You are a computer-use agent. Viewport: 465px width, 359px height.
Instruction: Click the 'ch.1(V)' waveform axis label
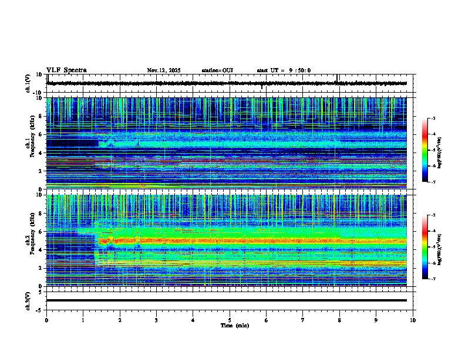tap(28, 83)
